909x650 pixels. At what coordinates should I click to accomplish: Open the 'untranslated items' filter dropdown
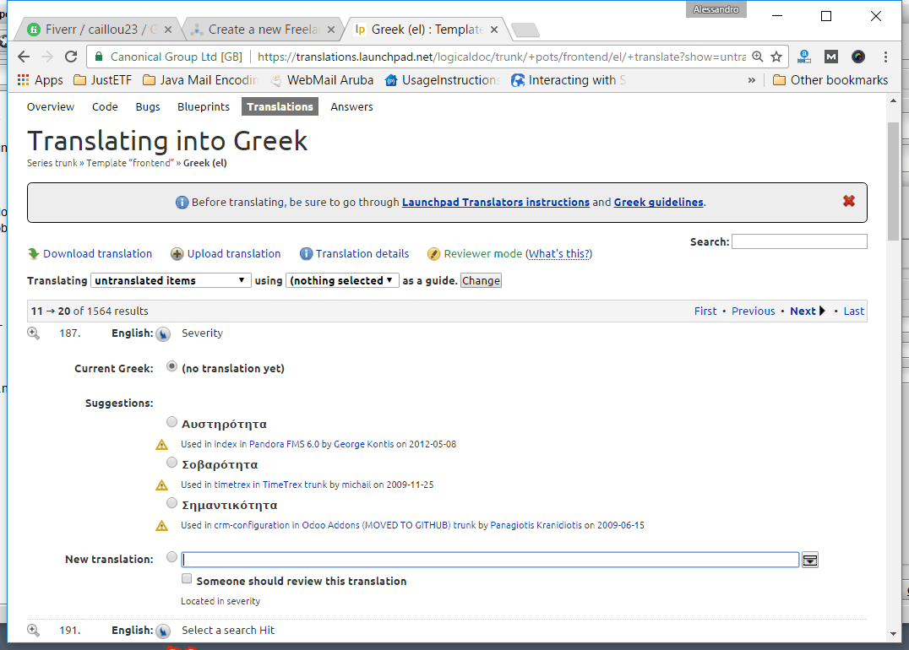click(x=171, y=280)
